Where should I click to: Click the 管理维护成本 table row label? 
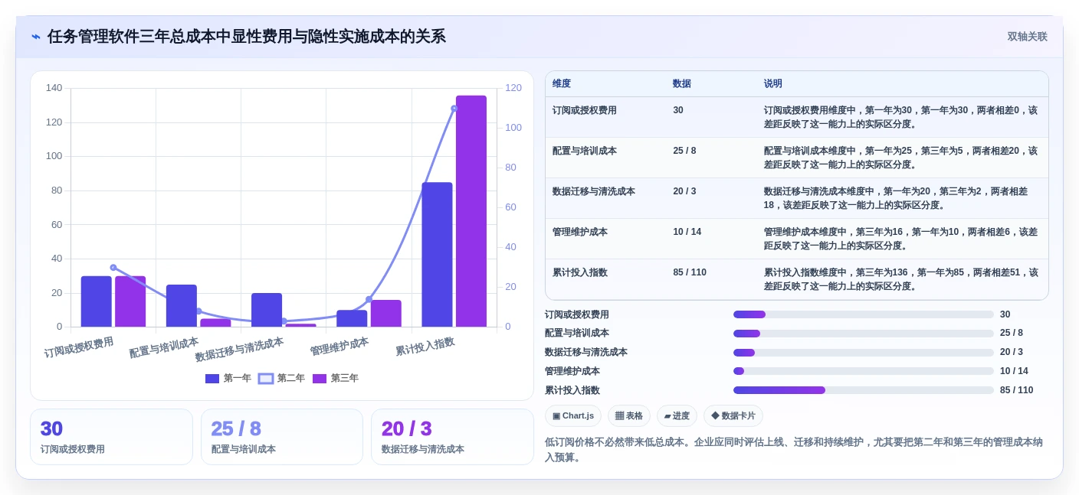point(580,232)
